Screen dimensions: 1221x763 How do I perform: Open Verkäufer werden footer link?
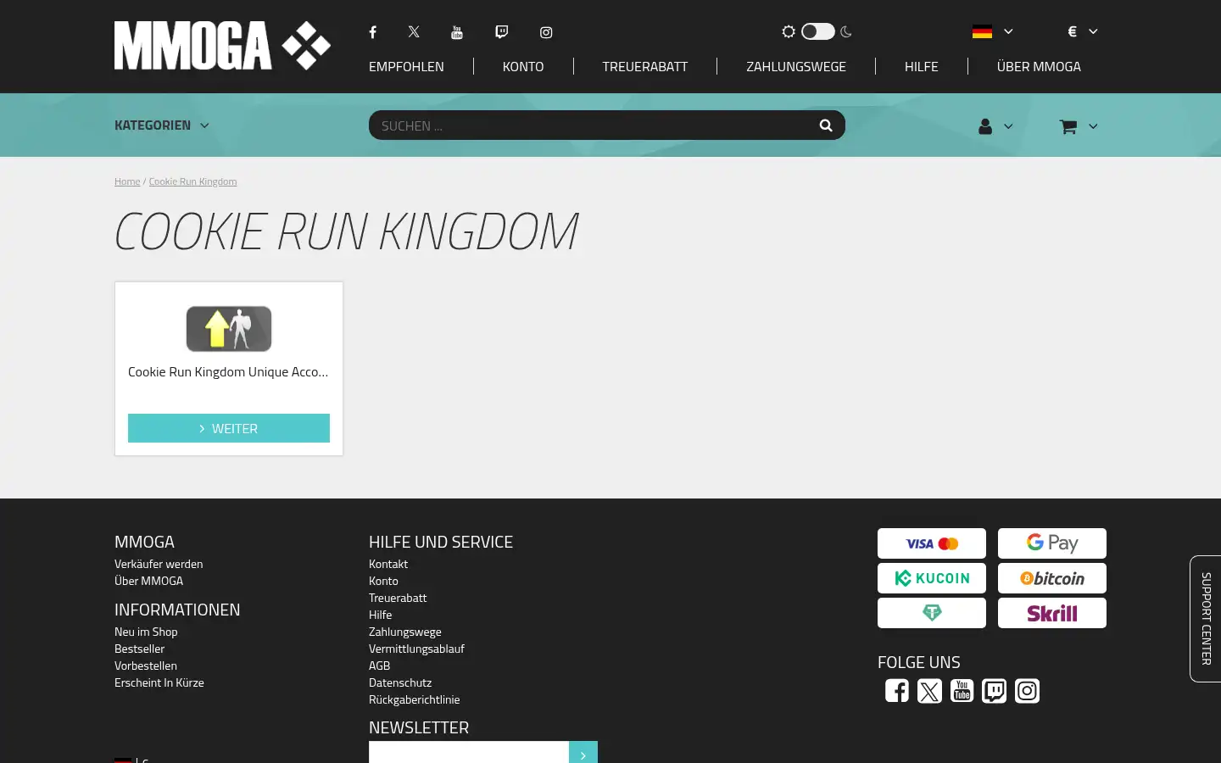pyautogui.click(x=159, y=564)
